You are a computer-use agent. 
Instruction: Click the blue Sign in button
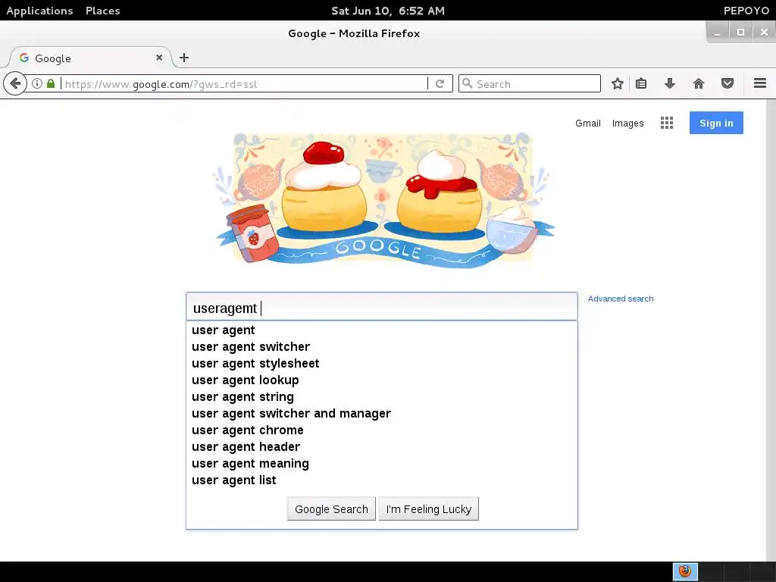coord(716,123)
